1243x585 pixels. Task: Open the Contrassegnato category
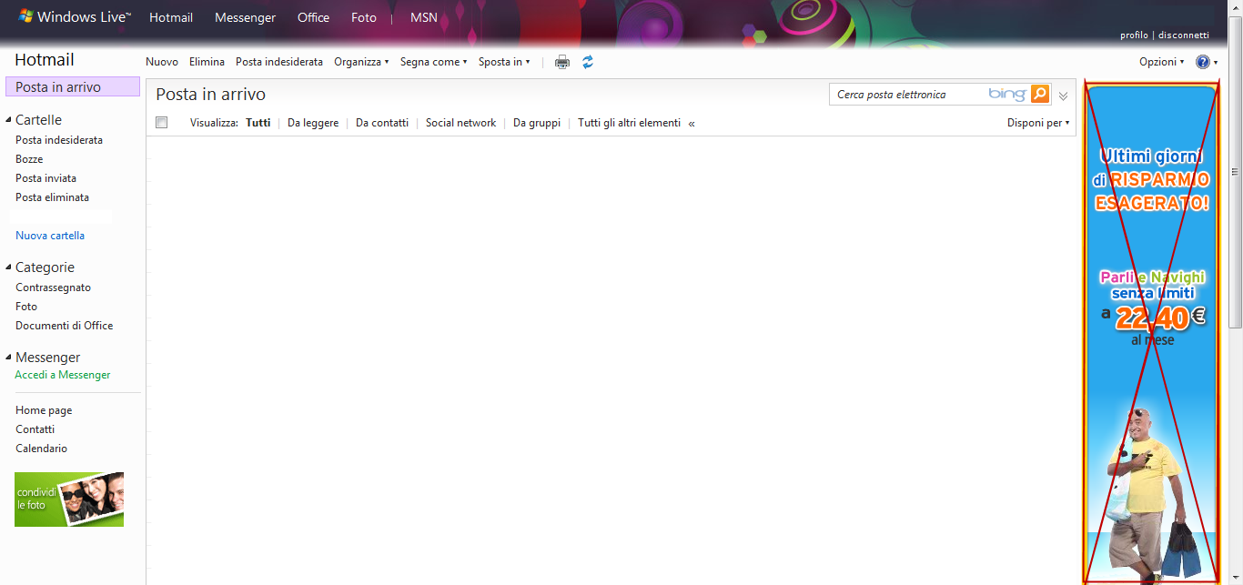coord(53,287)
